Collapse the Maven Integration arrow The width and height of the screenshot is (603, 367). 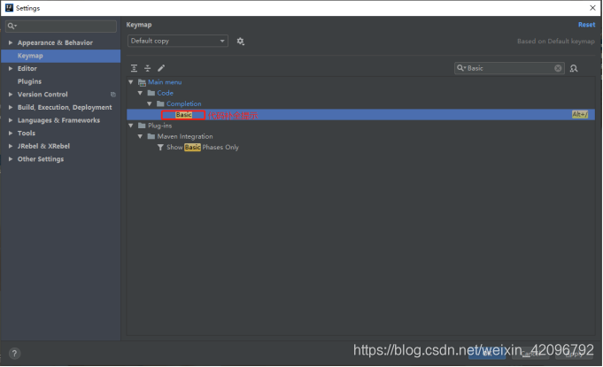coord(140,136)
